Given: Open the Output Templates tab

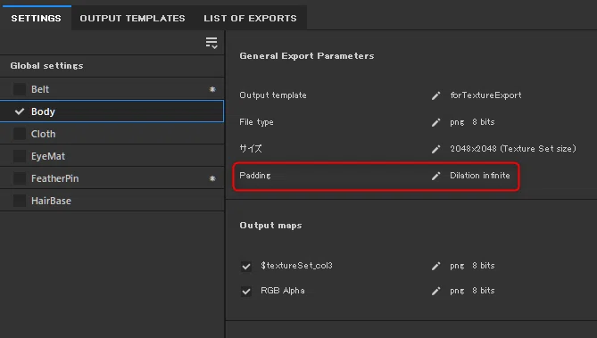Looking at the screenshot, I should pos(132,18).
